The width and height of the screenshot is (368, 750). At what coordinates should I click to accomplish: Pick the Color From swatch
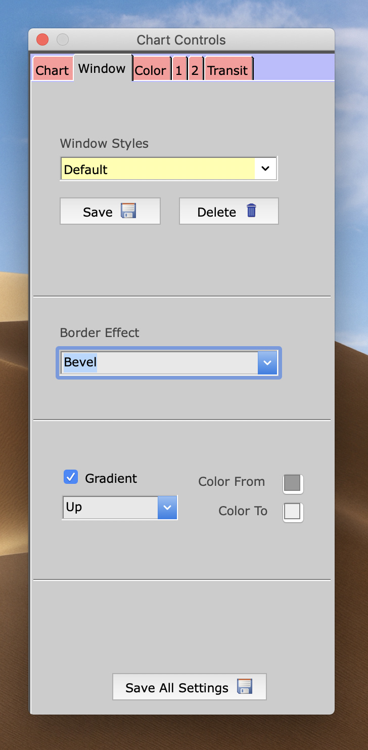293,484
